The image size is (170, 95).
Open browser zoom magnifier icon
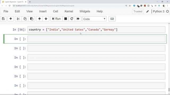126,6
